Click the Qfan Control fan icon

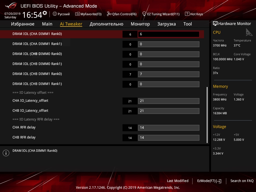[x=109, y=14]
